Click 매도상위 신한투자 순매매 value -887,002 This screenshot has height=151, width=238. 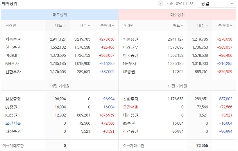[x=107, y=72]
